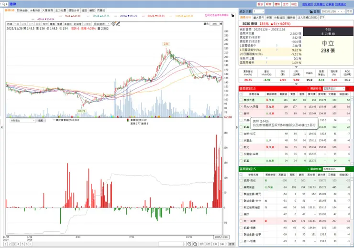
Task: Click the unlock icon beside 日期
Action: click(x=311, y=11)
